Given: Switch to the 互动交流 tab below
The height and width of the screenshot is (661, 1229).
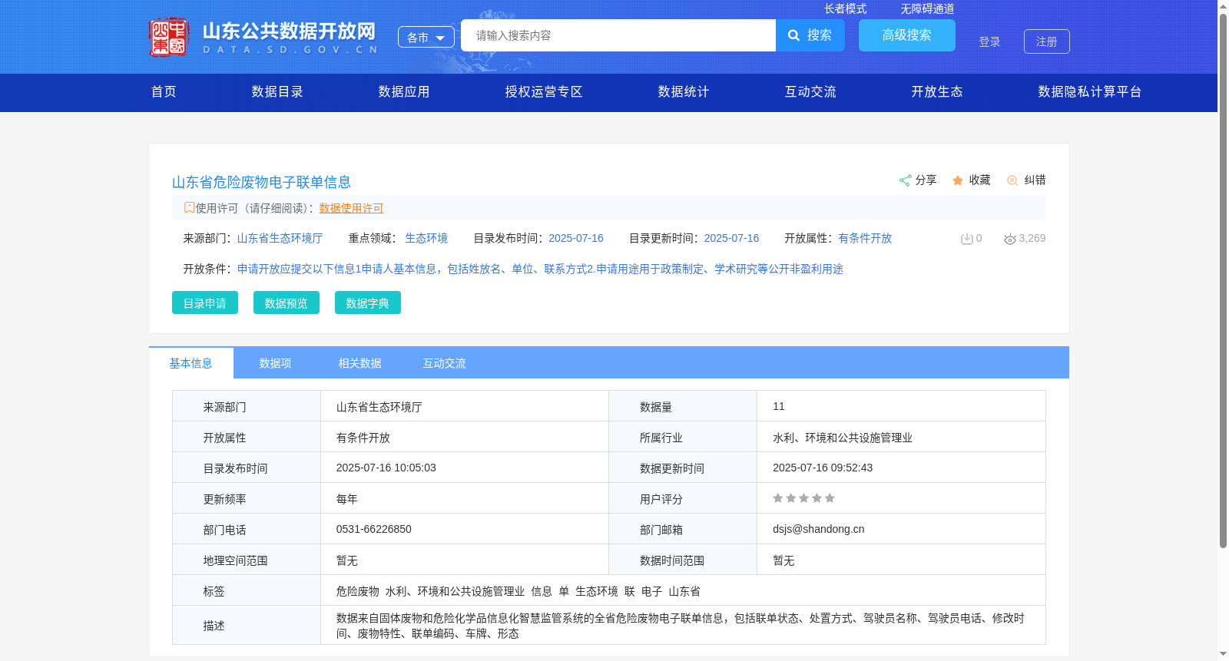Looking at the screenshot, I should tap(445, 363).
